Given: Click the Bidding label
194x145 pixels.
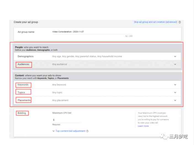Looking at the screenshot, I should pos(22,113).
